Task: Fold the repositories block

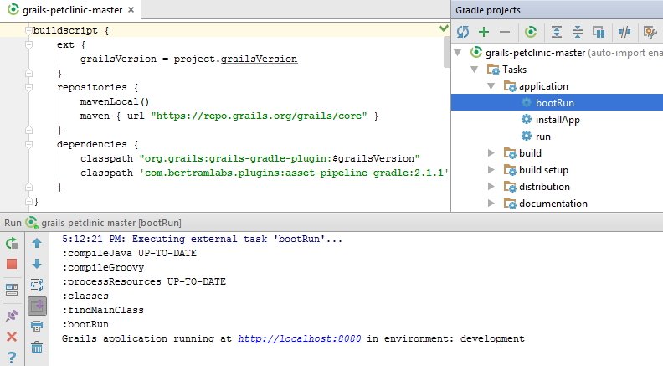Action: coord(28,87)
